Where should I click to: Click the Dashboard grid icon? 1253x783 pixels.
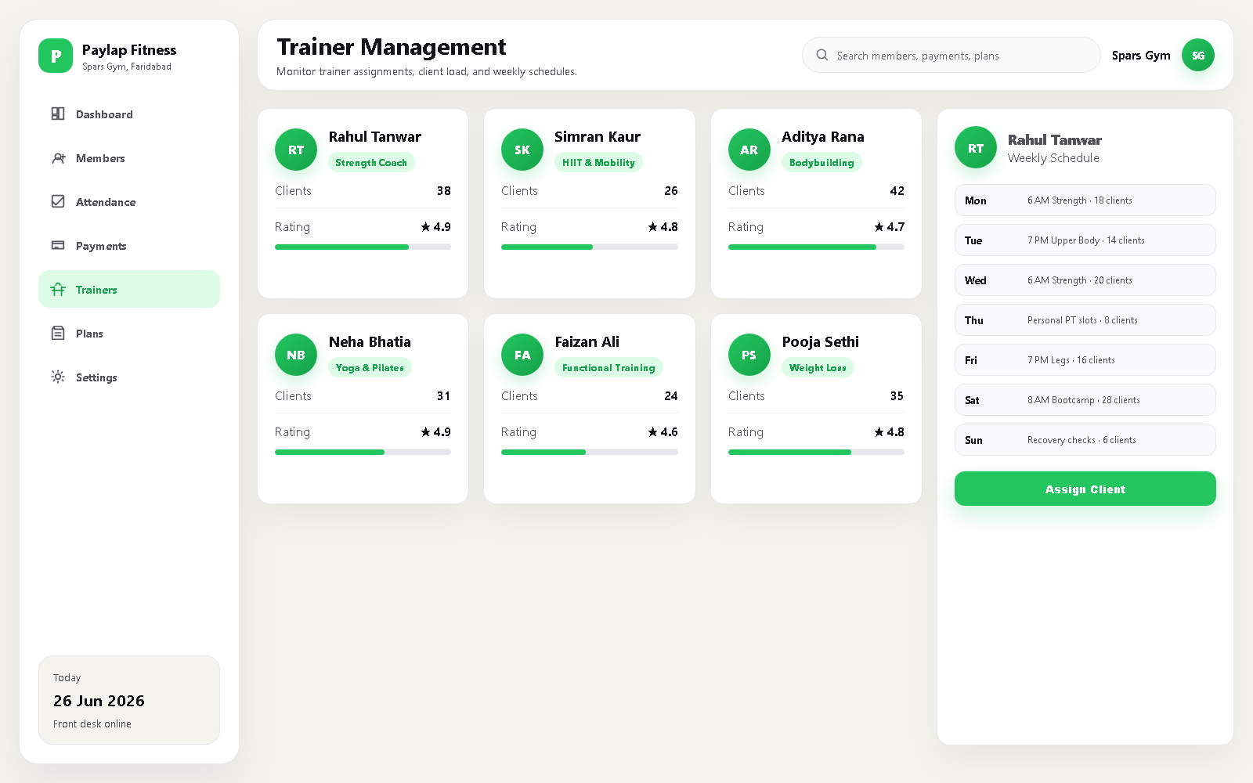[x=58, y=114]
